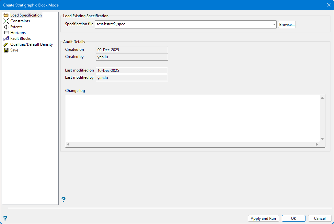Viewport: 334px width, 224px height.
Task: Expand the Specification file dropdown
Action: point(274,25)
